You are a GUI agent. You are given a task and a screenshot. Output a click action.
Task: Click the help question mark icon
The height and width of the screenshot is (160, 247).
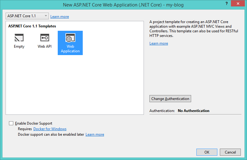click(x=227, y=3)
